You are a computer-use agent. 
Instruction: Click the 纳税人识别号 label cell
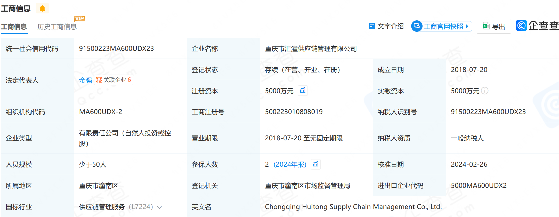[x=409, y=112]
